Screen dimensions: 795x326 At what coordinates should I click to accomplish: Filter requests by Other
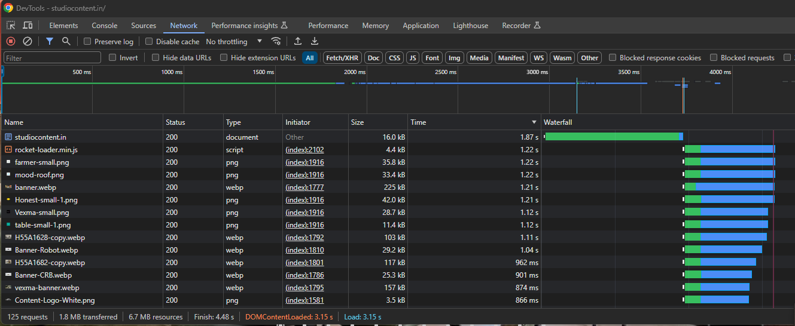(589, 58)
